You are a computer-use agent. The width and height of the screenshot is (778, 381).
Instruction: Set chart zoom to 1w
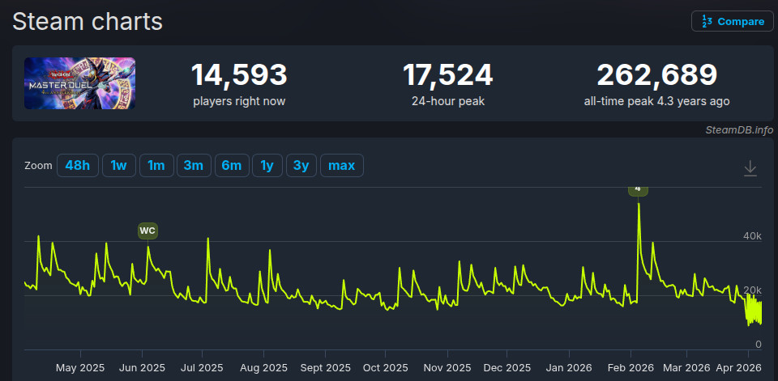[x=118, y=166]
